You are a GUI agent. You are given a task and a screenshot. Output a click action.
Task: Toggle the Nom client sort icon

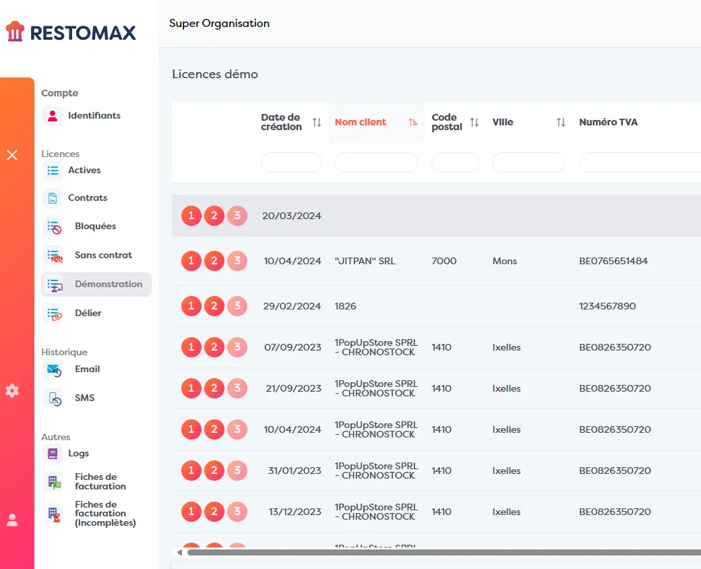coord(413,122)
